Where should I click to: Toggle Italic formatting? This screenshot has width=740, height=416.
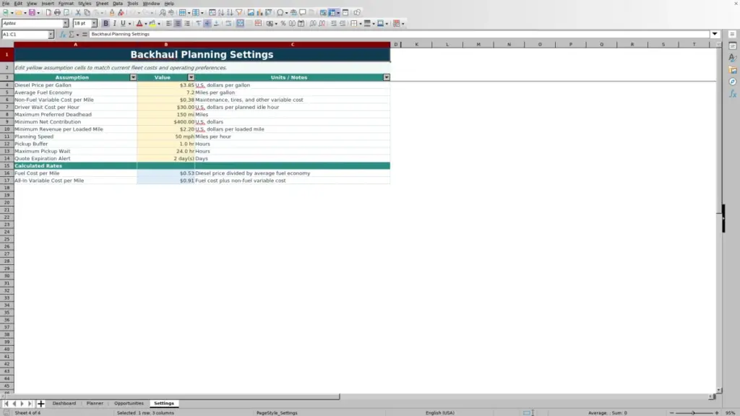pyautogui.click(x=114, y=23)
